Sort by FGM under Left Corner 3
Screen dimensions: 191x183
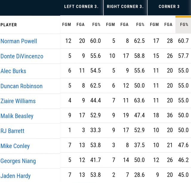[x=67, y=25]
